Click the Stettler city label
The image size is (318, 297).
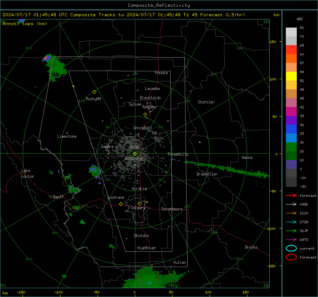click(206, 102)
